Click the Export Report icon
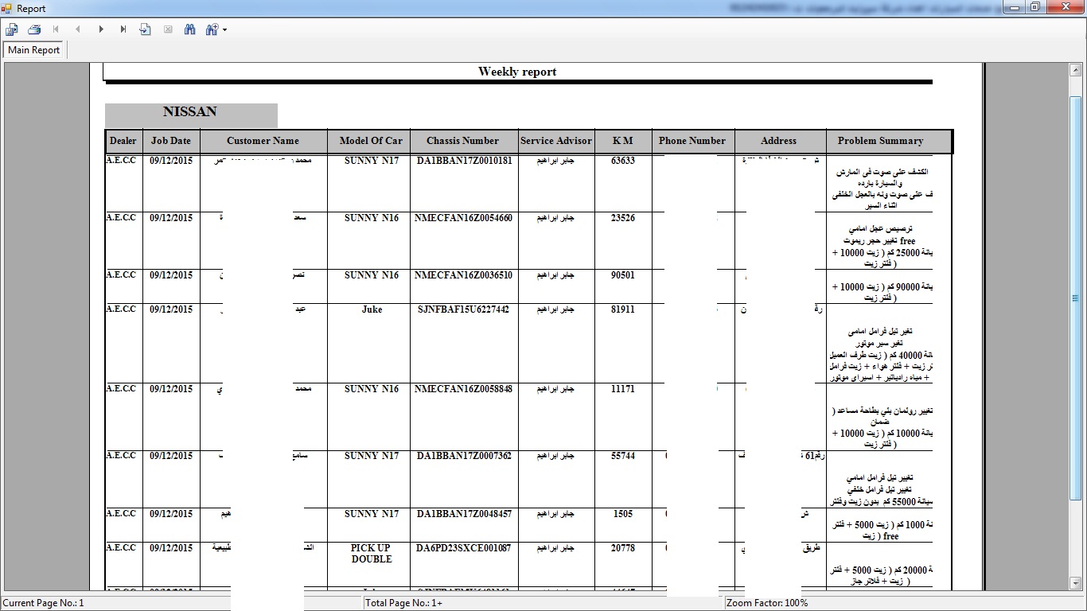Screen dimensions: 1087x611 coord(12,29)
